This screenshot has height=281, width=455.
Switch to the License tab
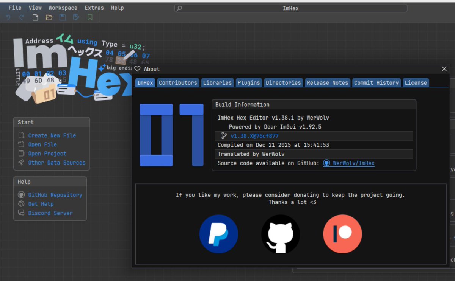coord(416,82)
